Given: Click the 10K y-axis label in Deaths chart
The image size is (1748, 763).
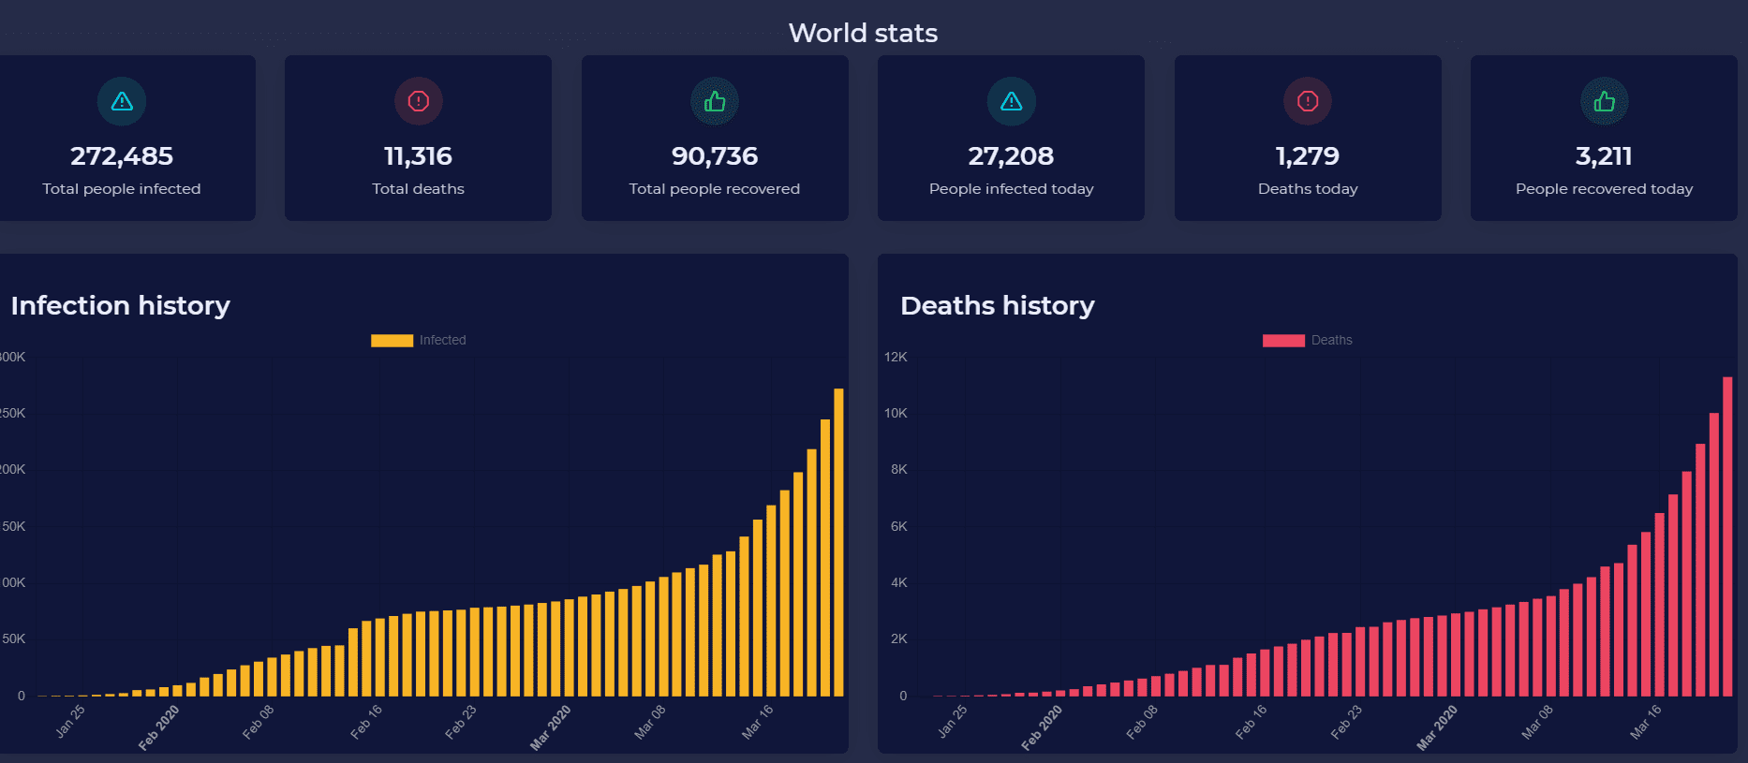Looking at the screenshot, I should [896, 413].
